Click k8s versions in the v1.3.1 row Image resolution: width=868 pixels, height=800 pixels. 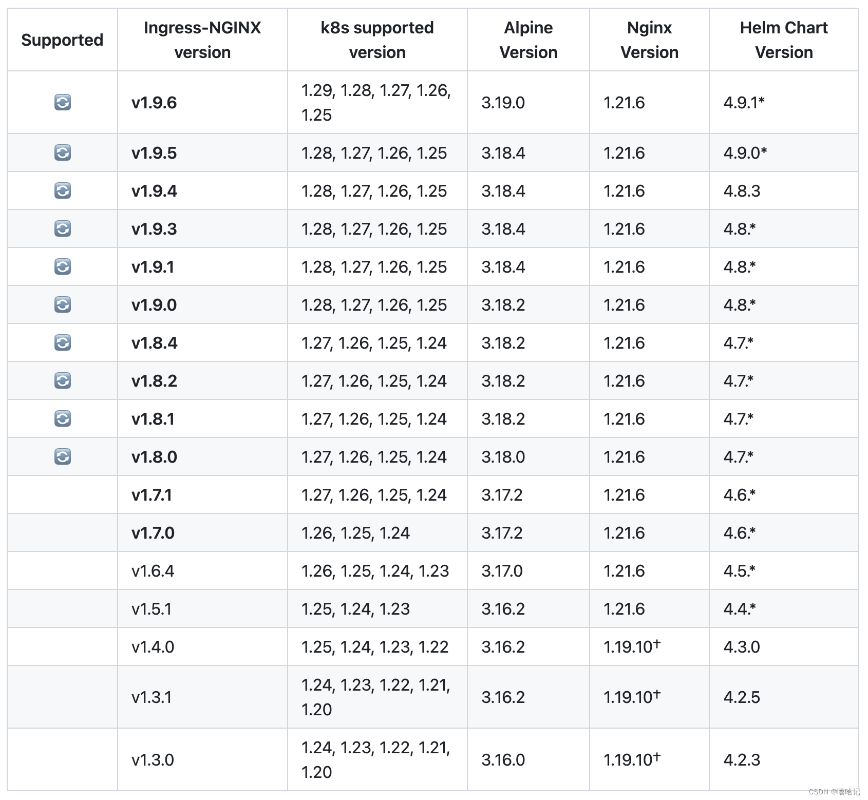[375, 697]
